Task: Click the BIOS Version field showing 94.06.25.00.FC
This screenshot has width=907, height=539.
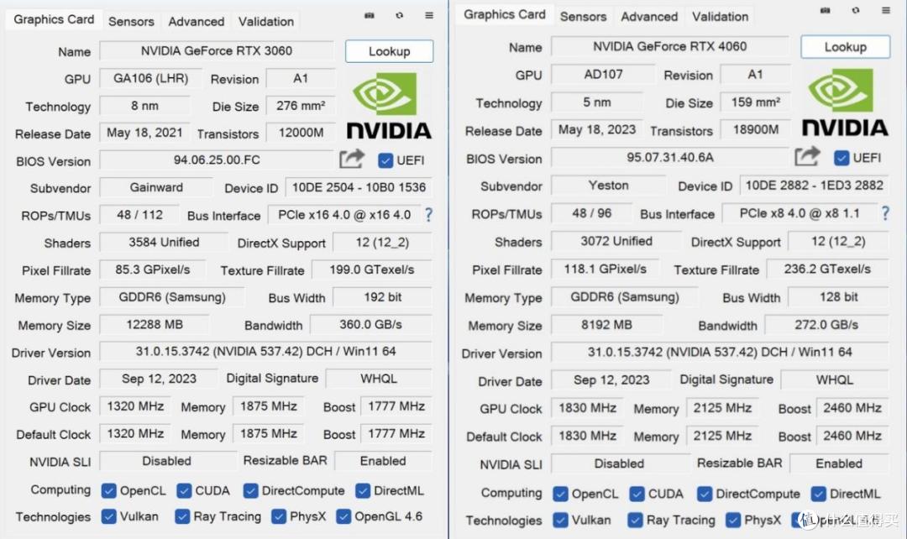Action: coord(216,160)
